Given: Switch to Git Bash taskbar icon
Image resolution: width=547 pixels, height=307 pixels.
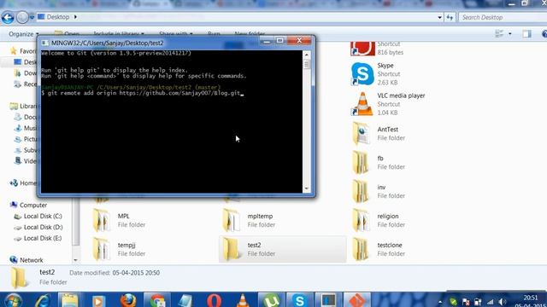Looking at the screenshot, I should click(357, 300).
